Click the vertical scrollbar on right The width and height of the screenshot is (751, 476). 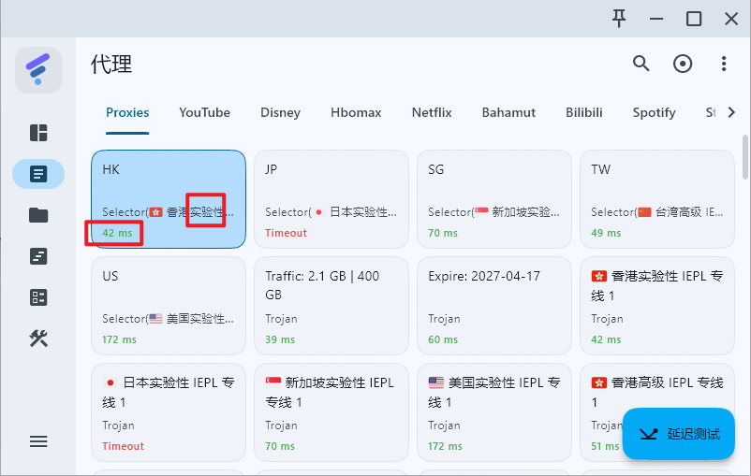click(x=745, y=159)
